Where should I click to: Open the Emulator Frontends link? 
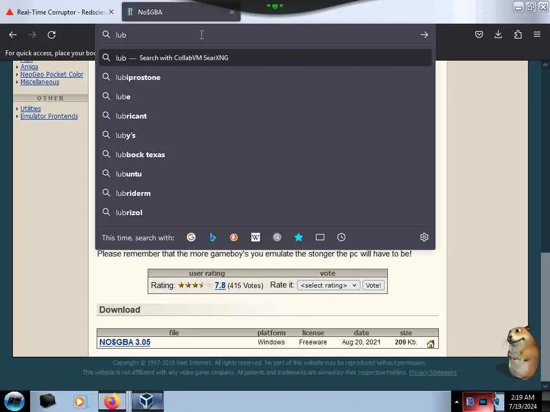pyautogui.click(x=49, y=116)
